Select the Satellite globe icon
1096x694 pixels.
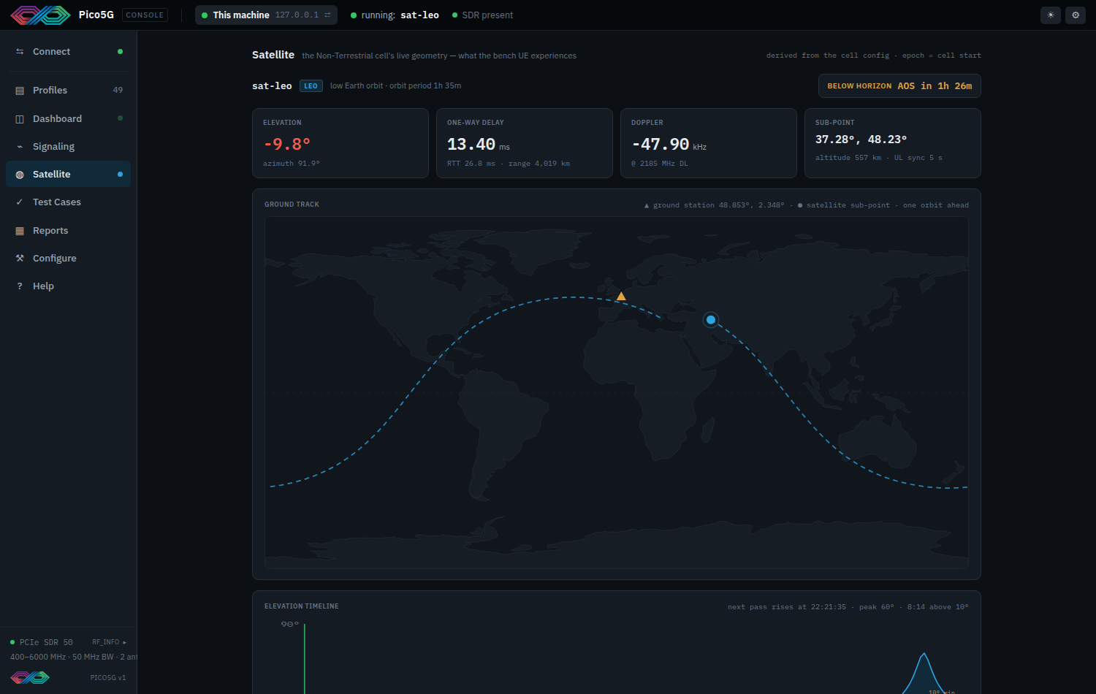point(20,175)
